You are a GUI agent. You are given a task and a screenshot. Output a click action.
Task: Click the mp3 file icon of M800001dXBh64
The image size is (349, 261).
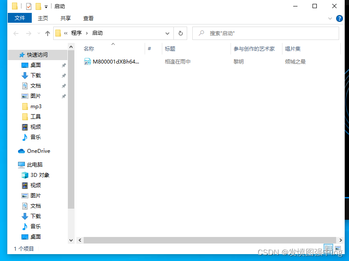pyautogui.click(x=87, y=61)
